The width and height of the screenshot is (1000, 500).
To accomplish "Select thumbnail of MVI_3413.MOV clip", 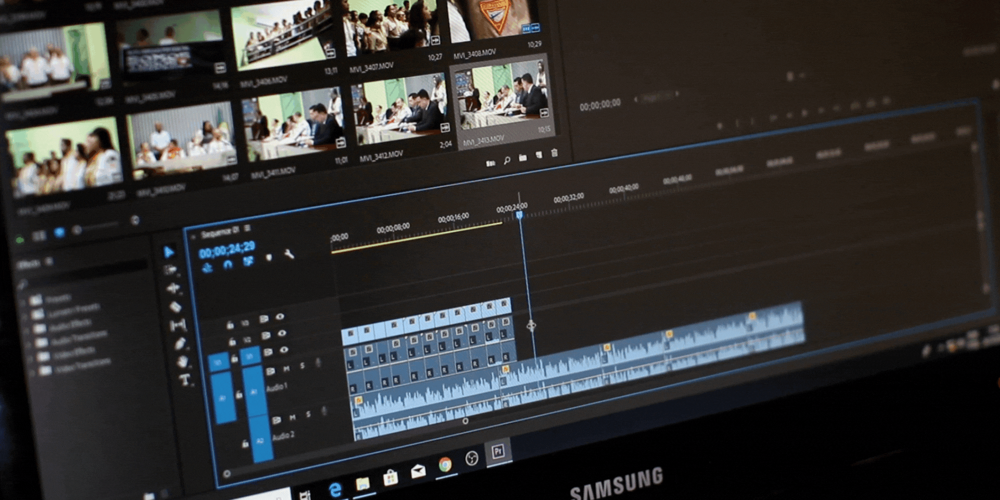I will 502,96.
